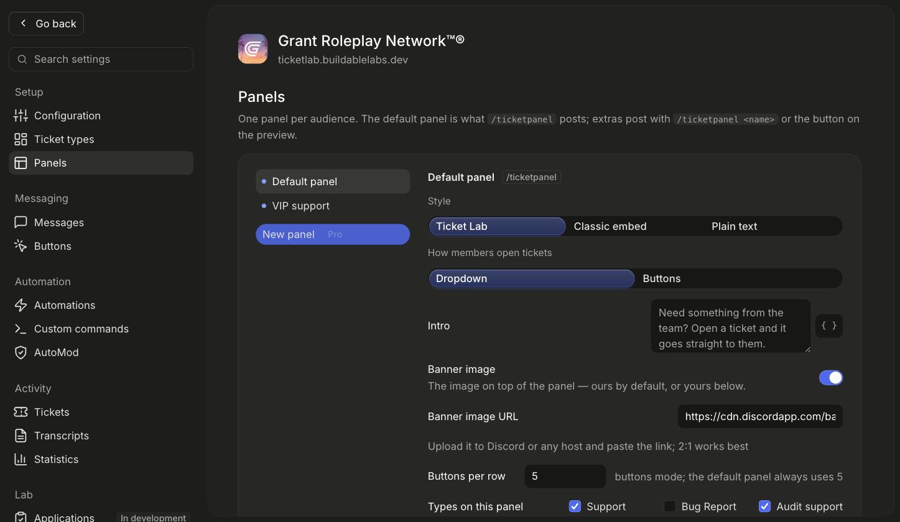Open the AutoMod page
This screenshot has height=522, width=900.
pyautogui.click(x=101, y=352)
